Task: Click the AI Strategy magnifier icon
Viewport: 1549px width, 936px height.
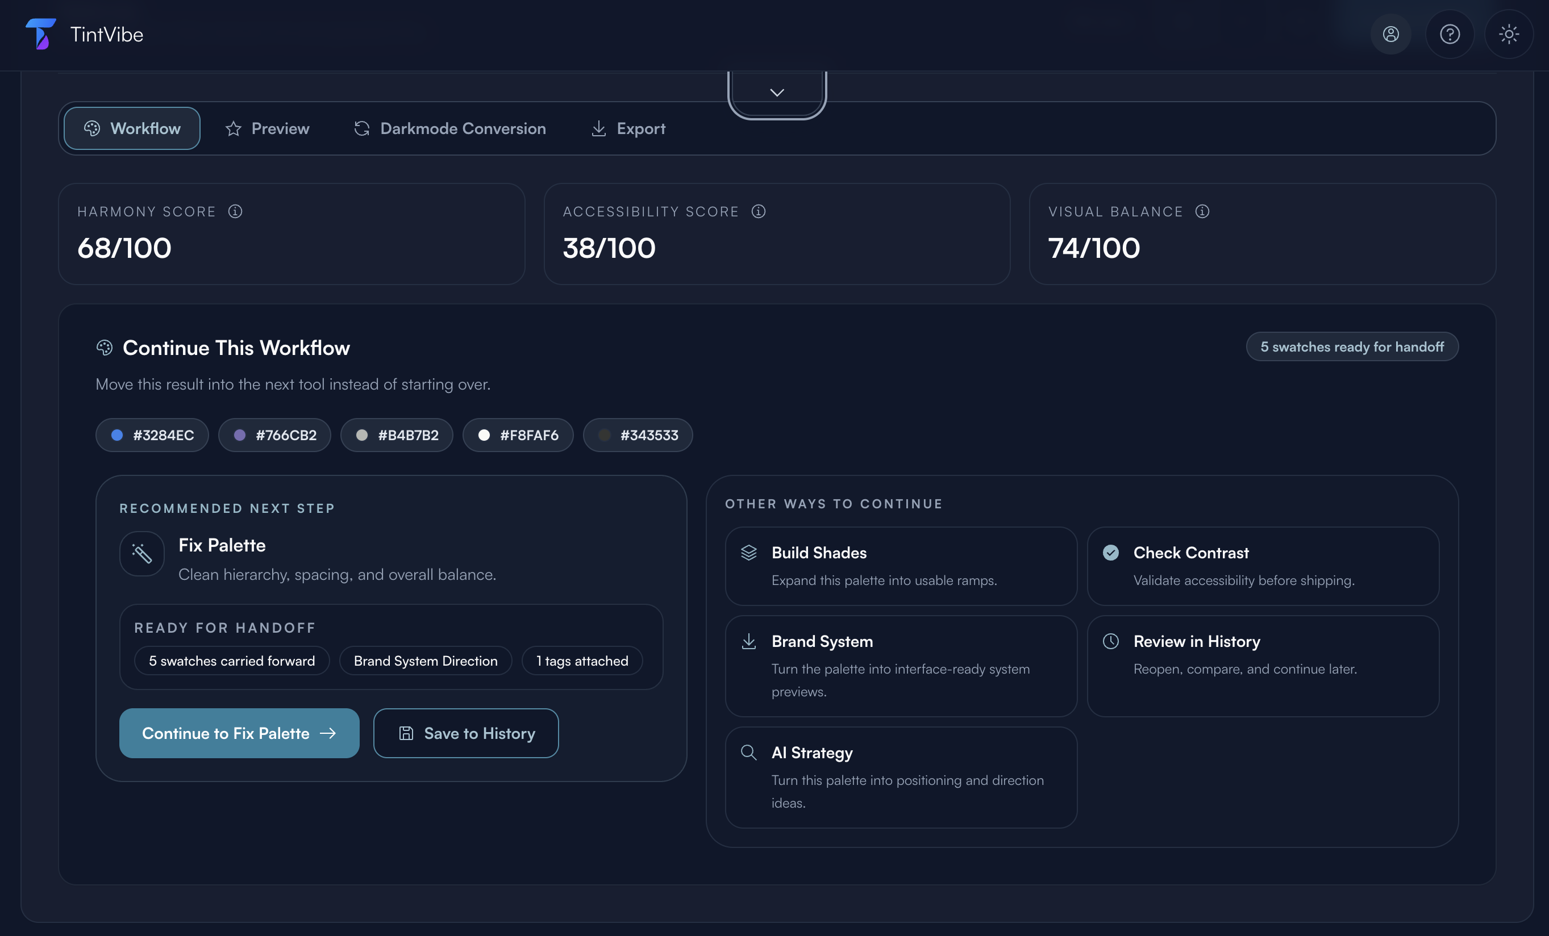Action: point(749,753)
